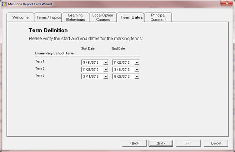Switch to the Welcome tab
235x152 pixels.
pyautogui.click(x=20, y=17)
